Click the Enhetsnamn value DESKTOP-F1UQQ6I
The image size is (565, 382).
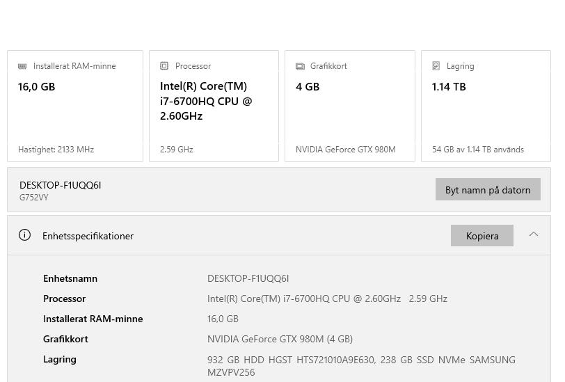tap(248, 278)
